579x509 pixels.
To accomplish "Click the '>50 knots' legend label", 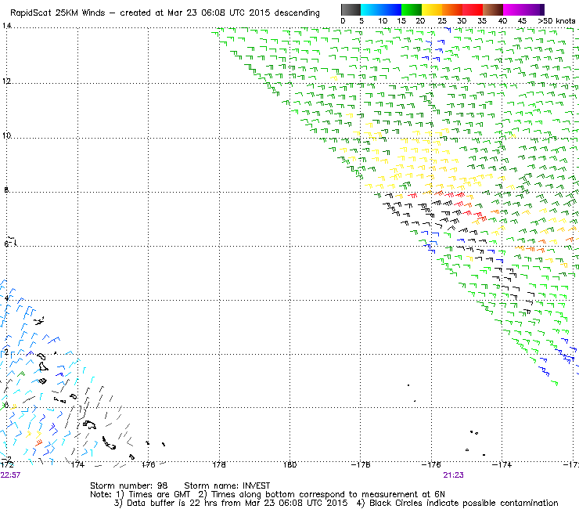I will coord(556,21).
